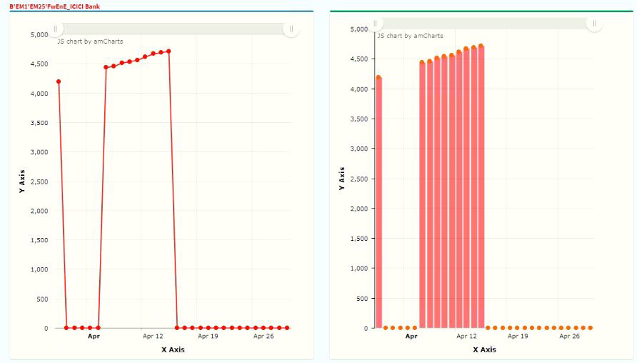
Task: Click the highest data point on the line chart
Action: click(169, 51)
